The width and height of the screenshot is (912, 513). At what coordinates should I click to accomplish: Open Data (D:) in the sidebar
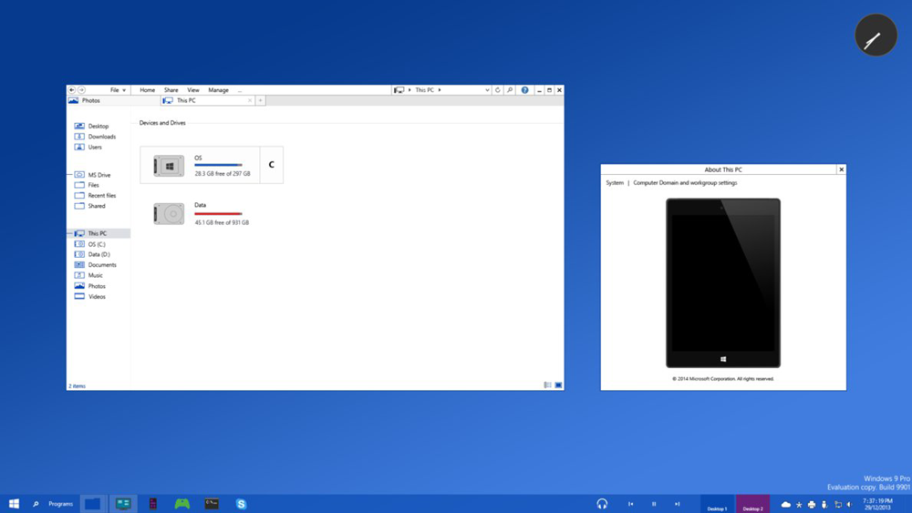(92, 254)
